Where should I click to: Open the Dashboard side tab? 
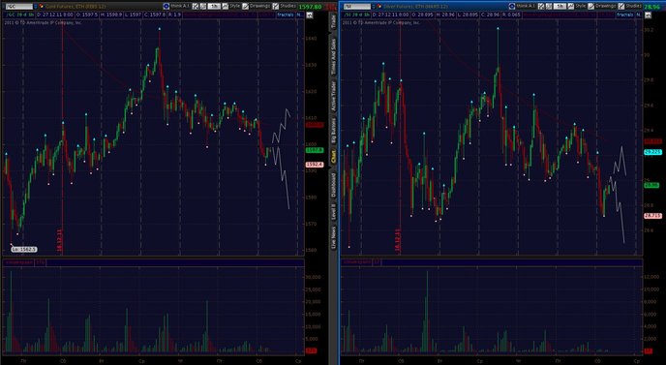coord(333,184)
